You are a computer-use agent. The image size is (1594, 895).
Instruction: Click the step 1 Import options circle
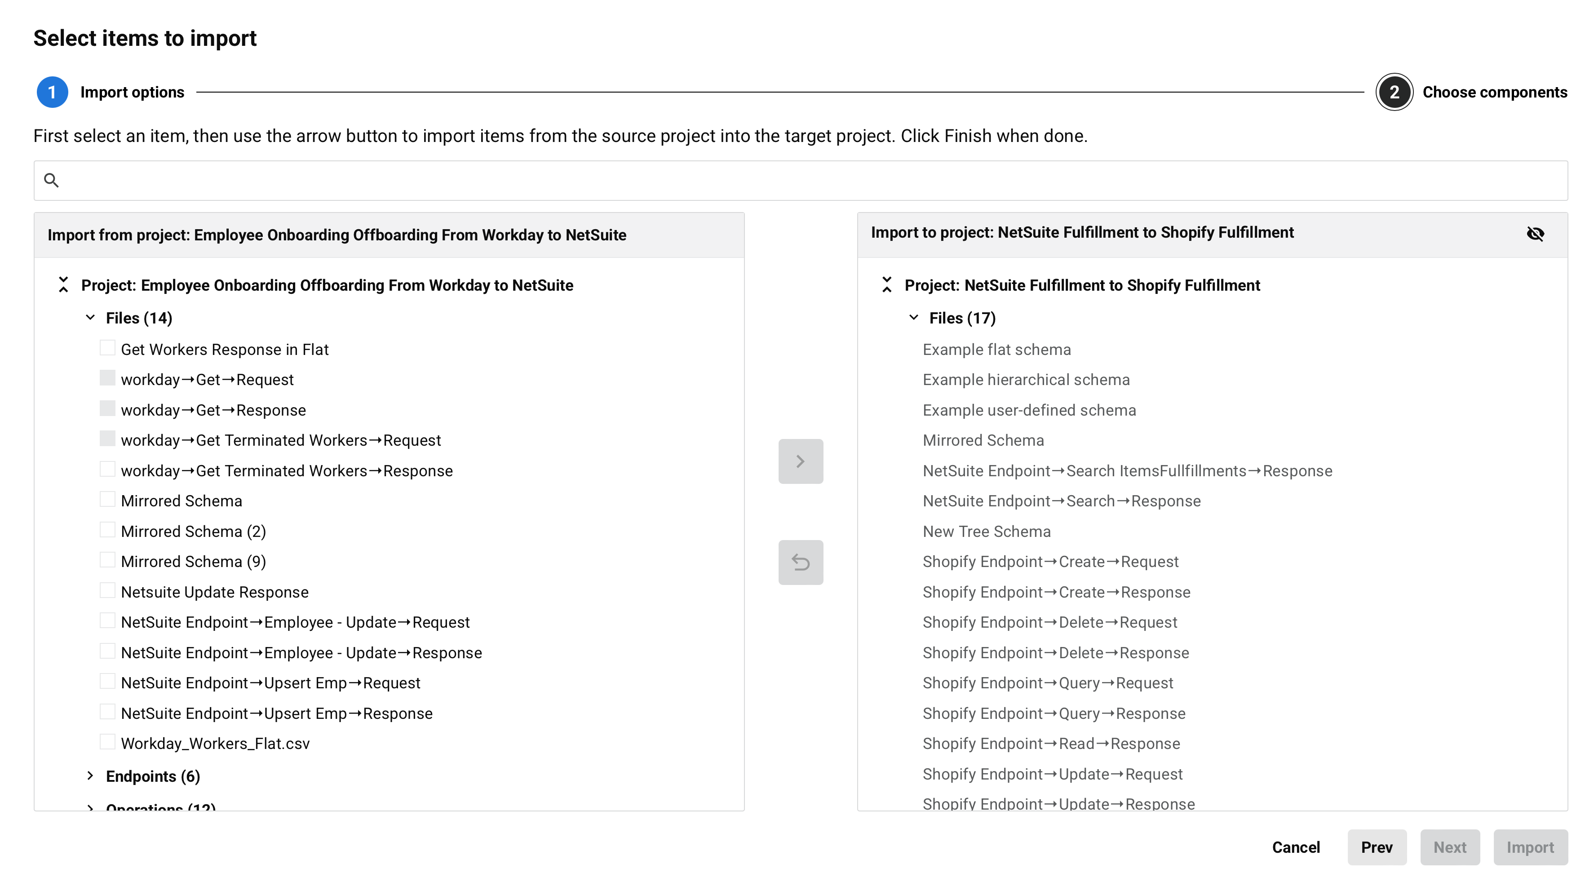tap(52, 92)
